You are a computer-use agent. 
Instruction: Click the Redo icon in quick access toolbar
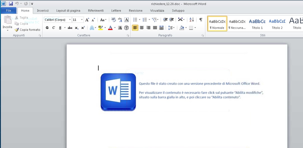pyautogui.click(x=26, y=4)
